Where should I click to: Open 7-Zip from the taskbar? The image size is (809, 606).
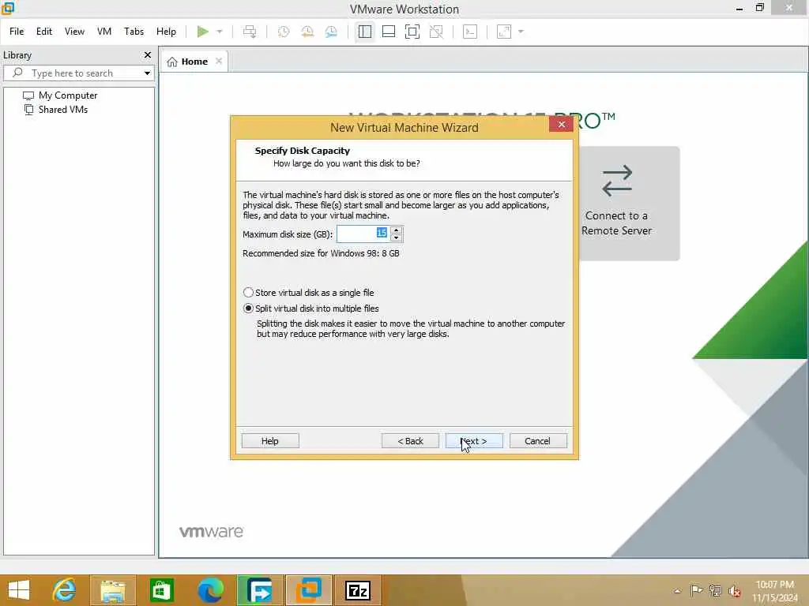pos(357,590)
